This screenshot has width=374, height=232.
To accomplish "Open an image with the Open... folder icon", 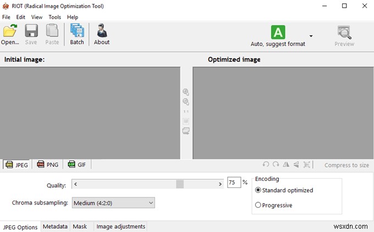I will pyautogui.click(x=10, y=31).
